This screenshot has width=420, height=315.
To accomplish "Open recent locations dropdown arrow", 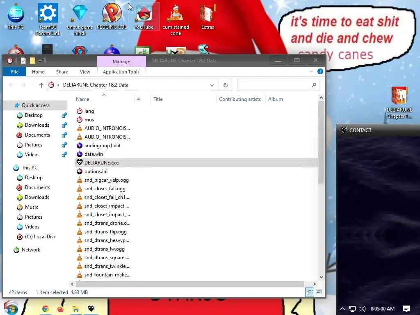I will point(33,85).
